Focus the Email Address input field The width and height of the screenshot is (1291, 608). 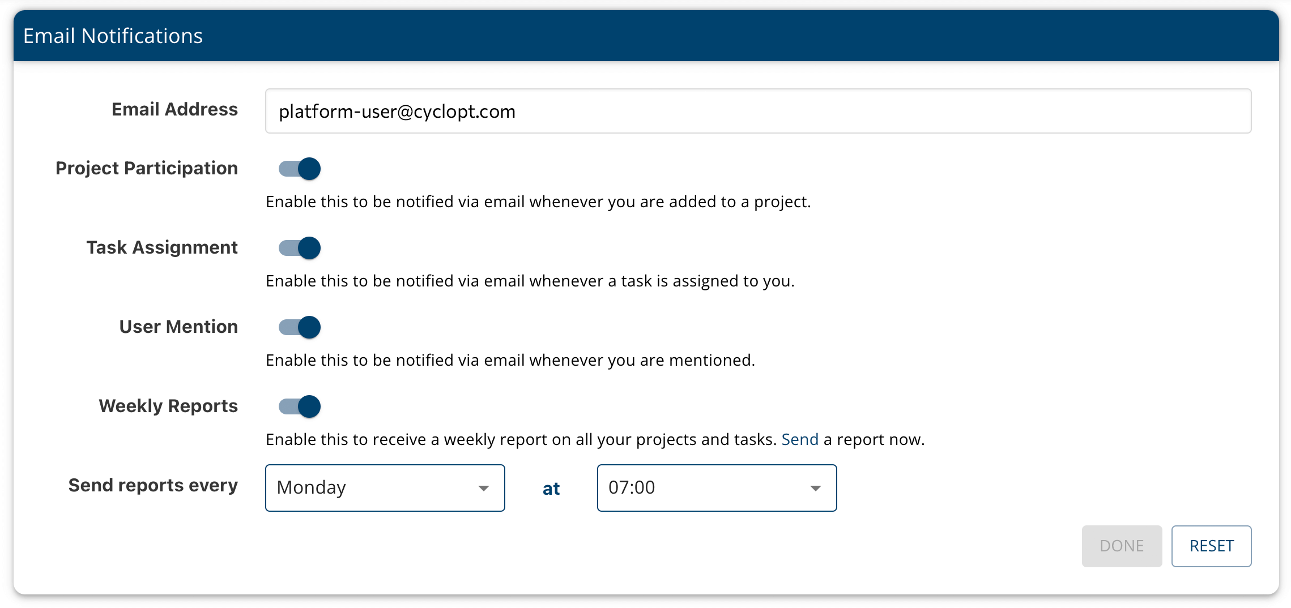pos(758,112)
